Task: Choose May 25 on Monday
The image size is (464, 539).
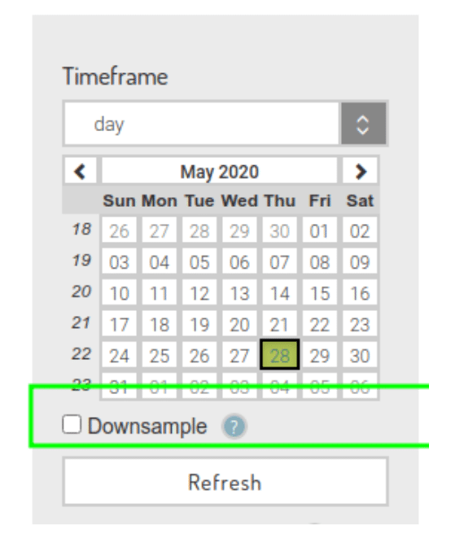Action: tap(159, 355)
